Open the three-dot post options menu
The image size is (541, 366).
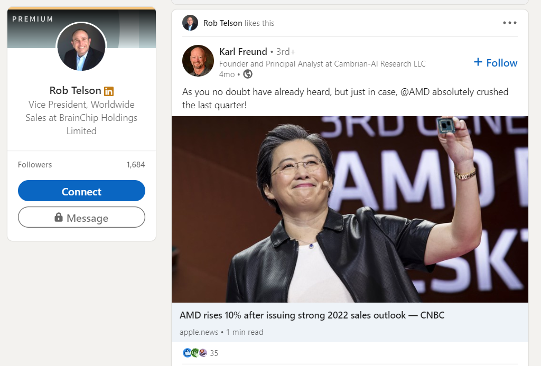pyautogui.click(x=510, y=23)
